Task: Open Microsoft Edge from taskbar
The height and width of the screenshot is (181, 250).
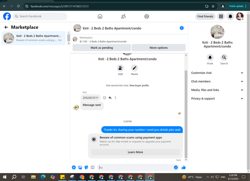Action: 43,177
